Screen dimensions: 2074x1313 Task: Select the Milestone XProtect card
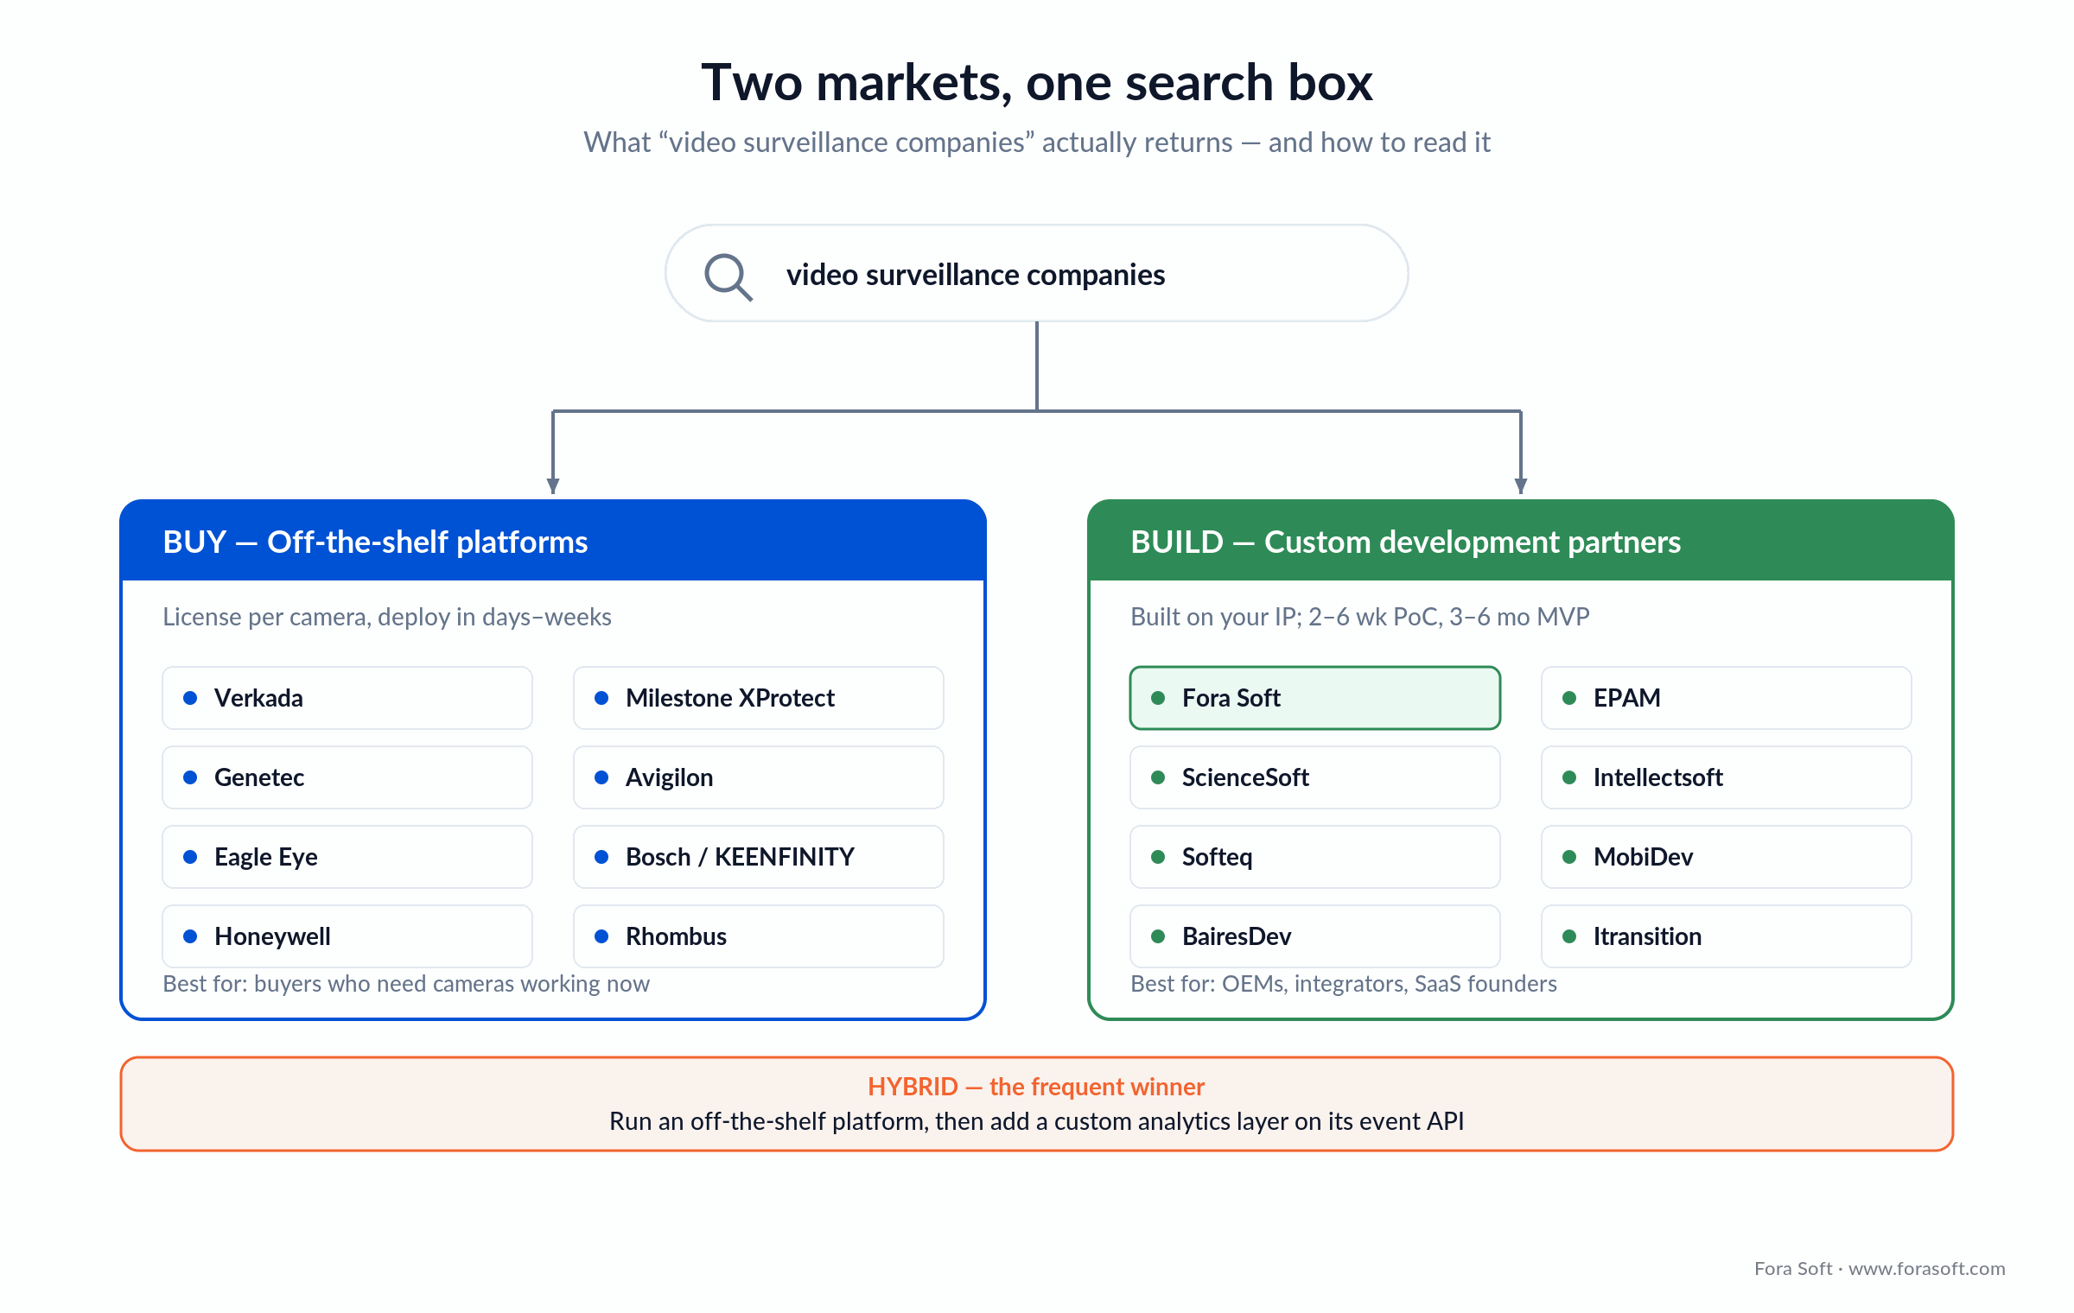tap(759, 698)
